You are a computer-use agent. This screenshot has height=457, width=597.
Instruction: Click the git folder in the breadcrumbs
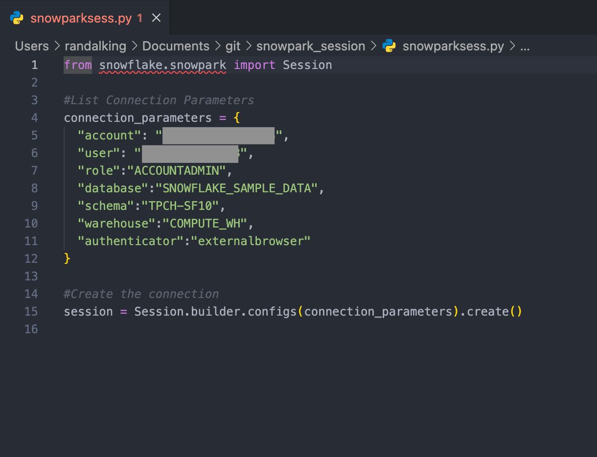pos(233,46)
